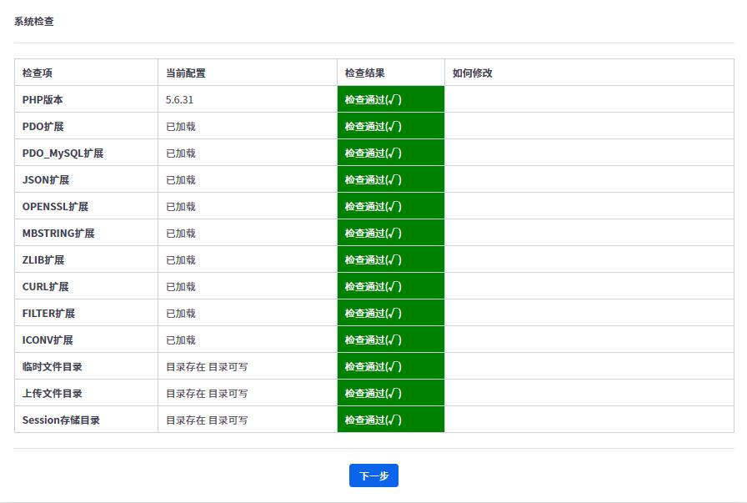Viewport: 747px width, 503px height.
Task: Click the Session存储目录 row label
Action: pos(61,420)
